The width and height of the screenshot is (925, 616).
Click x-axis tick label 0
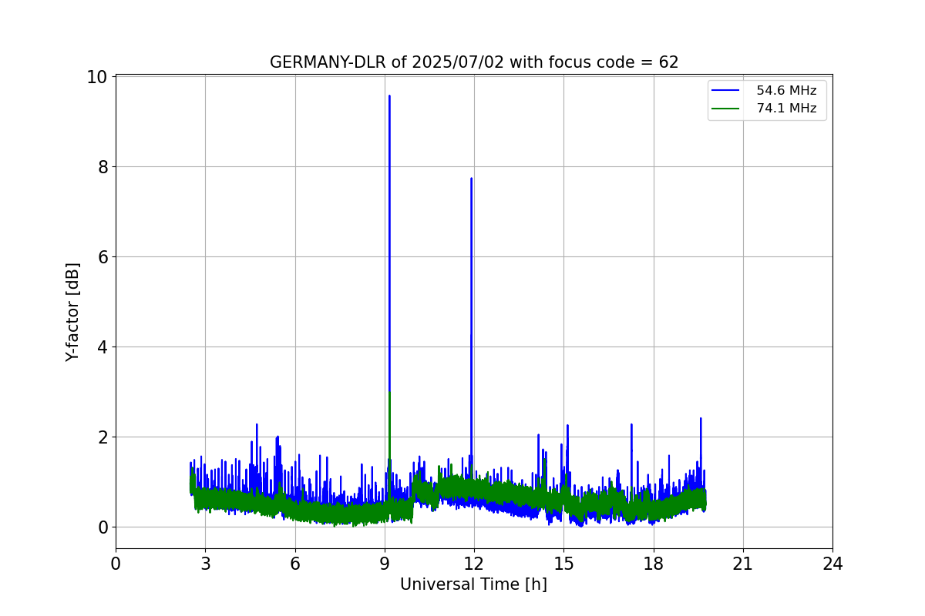116,564
